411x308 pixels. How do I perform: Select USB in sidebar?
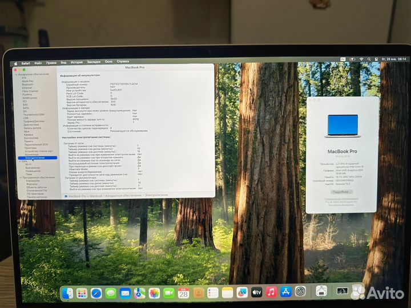(26, 118)
